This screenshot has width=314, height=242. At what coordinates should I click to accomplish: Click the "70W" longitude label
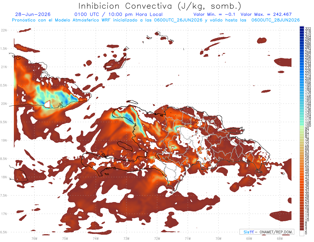tap(218, 238)
